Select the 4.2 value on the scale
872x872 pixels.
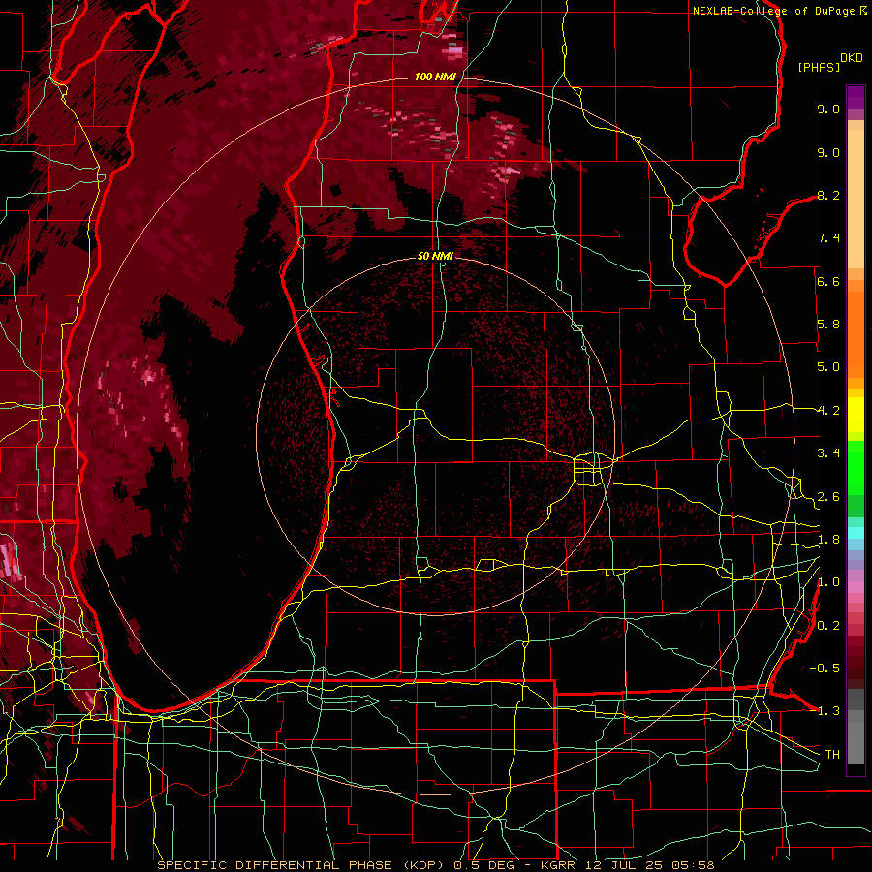click(828, 411)
